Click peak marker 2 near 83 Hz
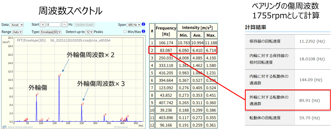This screenshot has height=129, width=332. (x=37, y=94)
